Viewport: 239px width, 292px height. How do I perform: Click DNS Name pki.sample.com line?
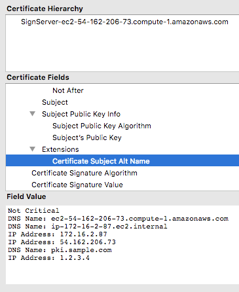click(60, 250)
